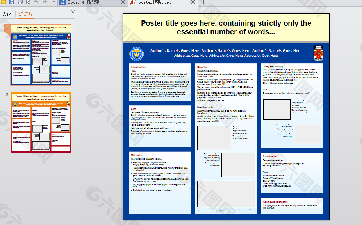
Task: Select slide 1 blue poster thumbnail
Action: [x=41, y=55]
